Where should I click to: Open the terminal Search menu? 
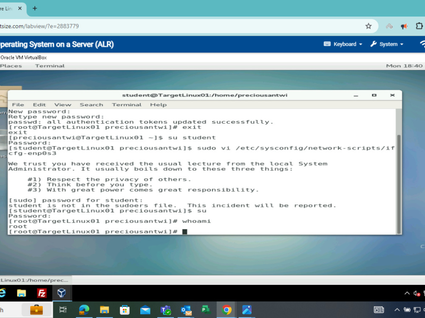coord(91,105)
